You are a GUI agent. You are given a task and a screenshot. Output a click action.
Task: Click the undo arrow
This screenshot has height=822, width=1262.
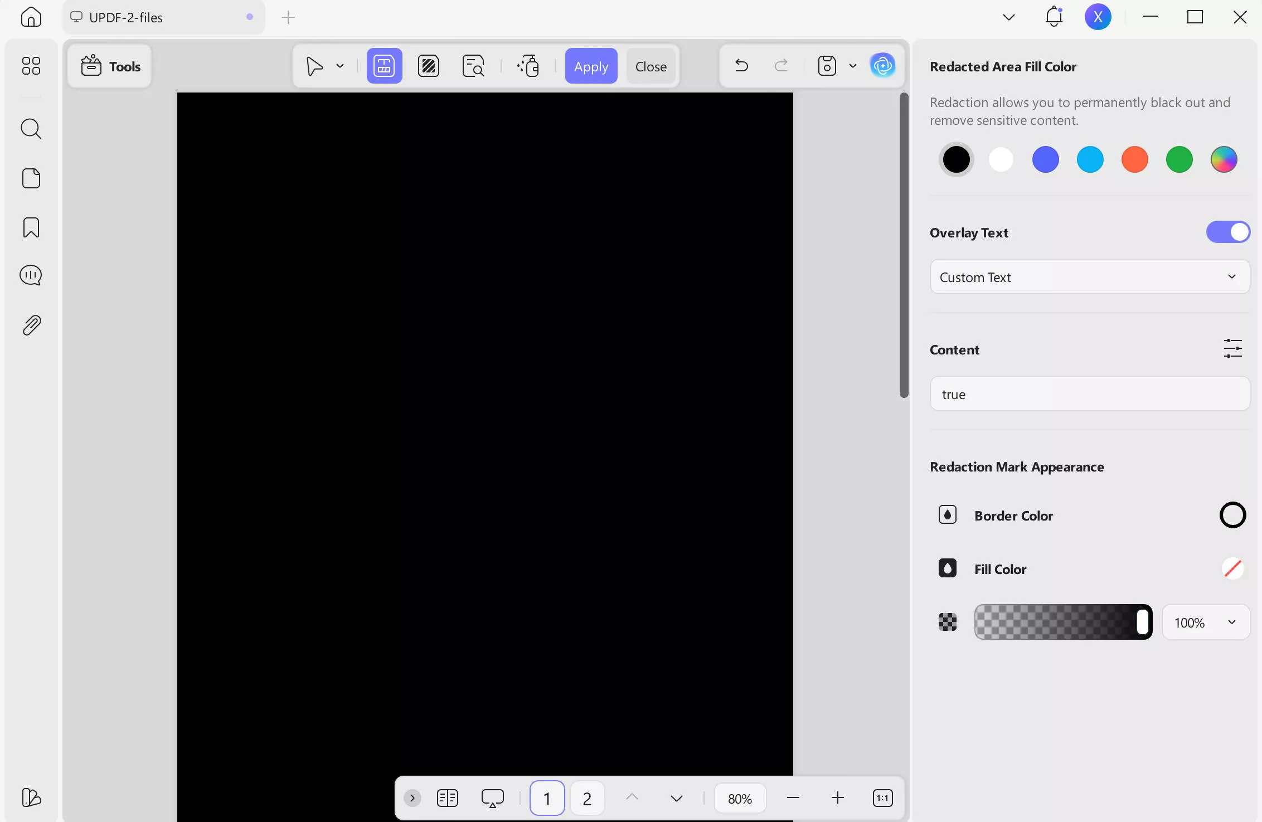741,66
